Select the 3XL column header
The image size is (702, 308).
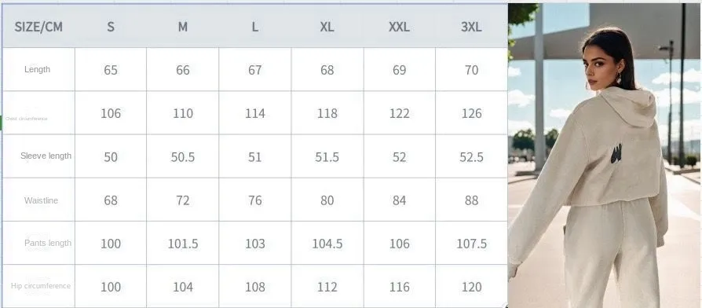coord(471,27)
